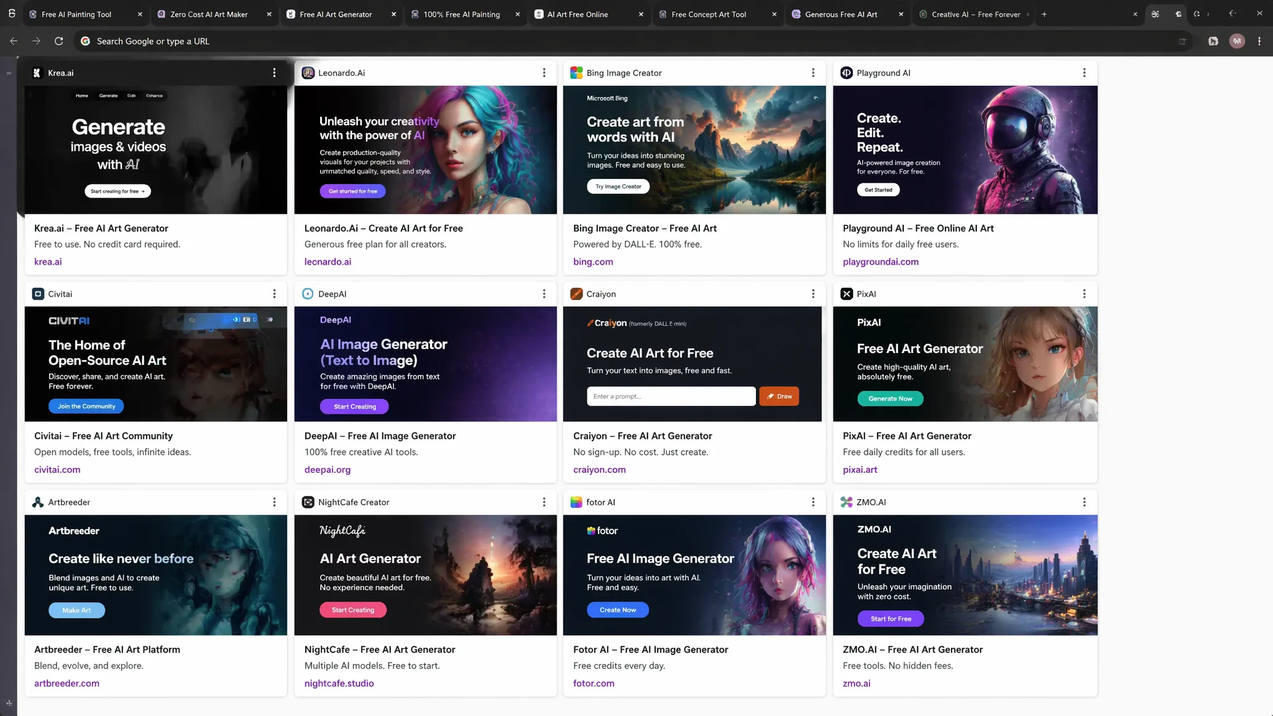Viewport: 1273px width, 716px height.
Task: Click the ZMO.AI city skyline thumbnail
Action: [965, 575]
